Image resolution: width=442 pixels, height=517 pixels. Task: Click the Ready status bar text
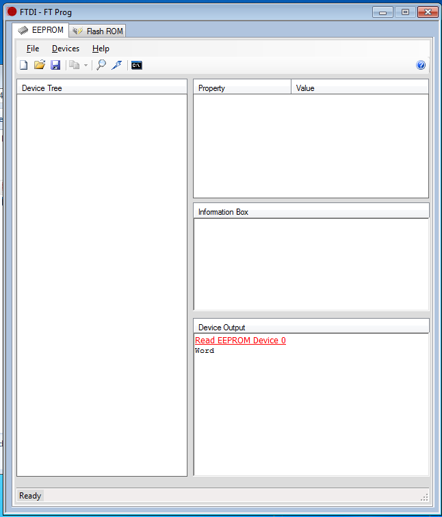(30, 496)
